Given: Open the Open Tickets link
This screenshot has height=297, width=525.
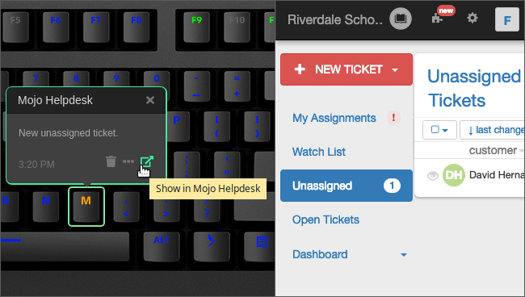Looking at the screenshot, I should (325, 220).
